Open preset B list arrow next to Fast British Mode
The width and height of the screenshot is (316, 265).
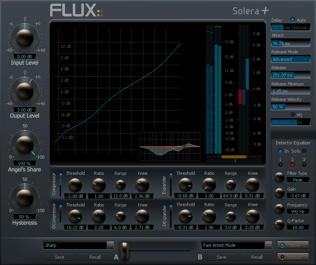[269, 245]
